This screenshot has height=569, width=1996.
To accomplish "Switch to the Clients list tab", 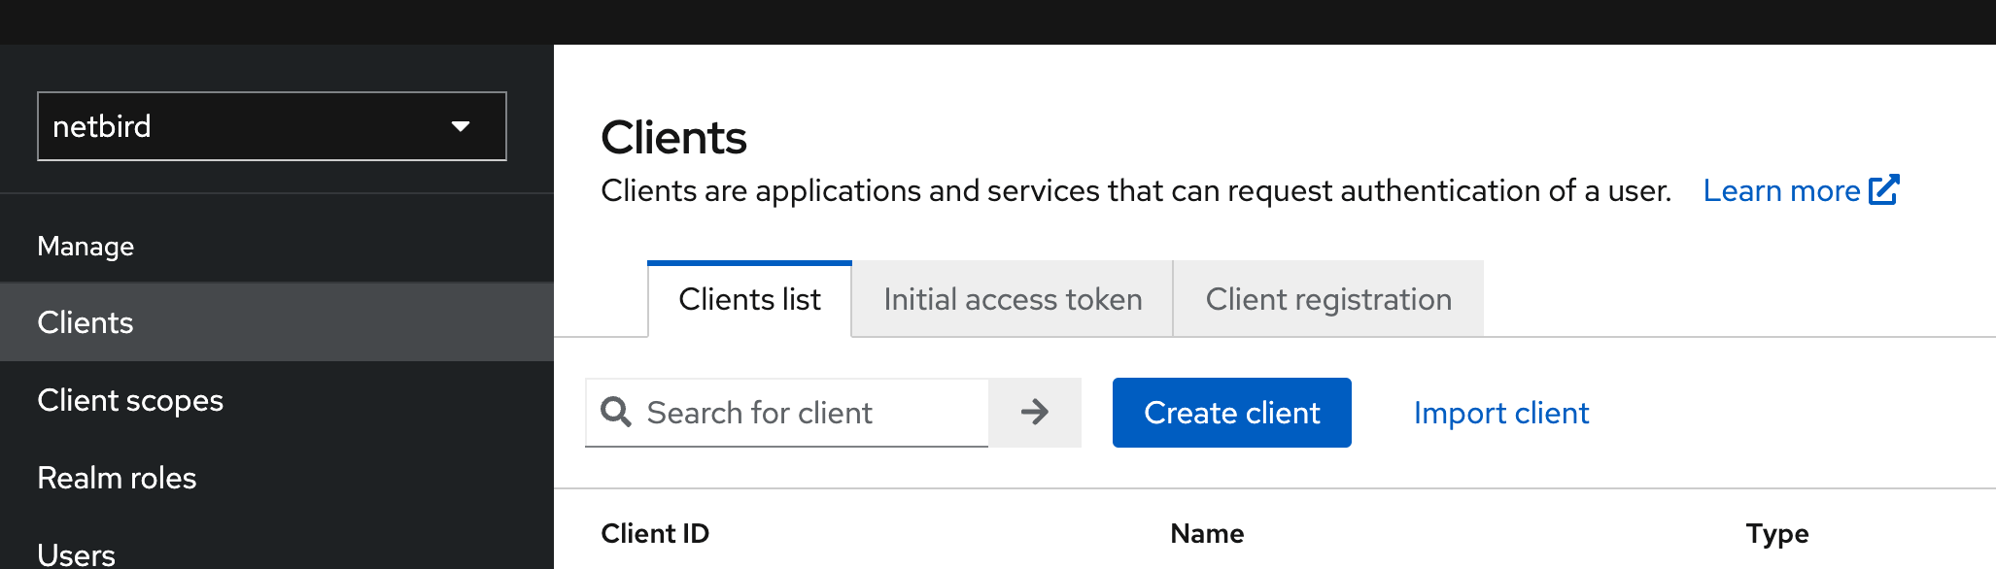I will point(749,299).
